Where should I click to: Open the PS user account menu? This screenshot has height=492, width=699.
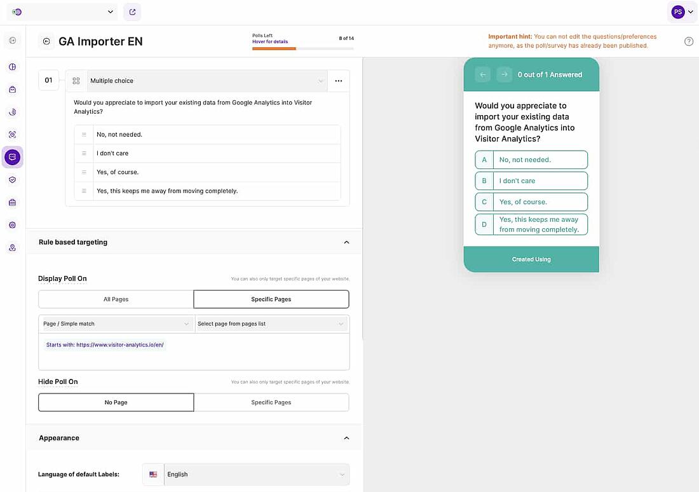[x=678, y=12]
